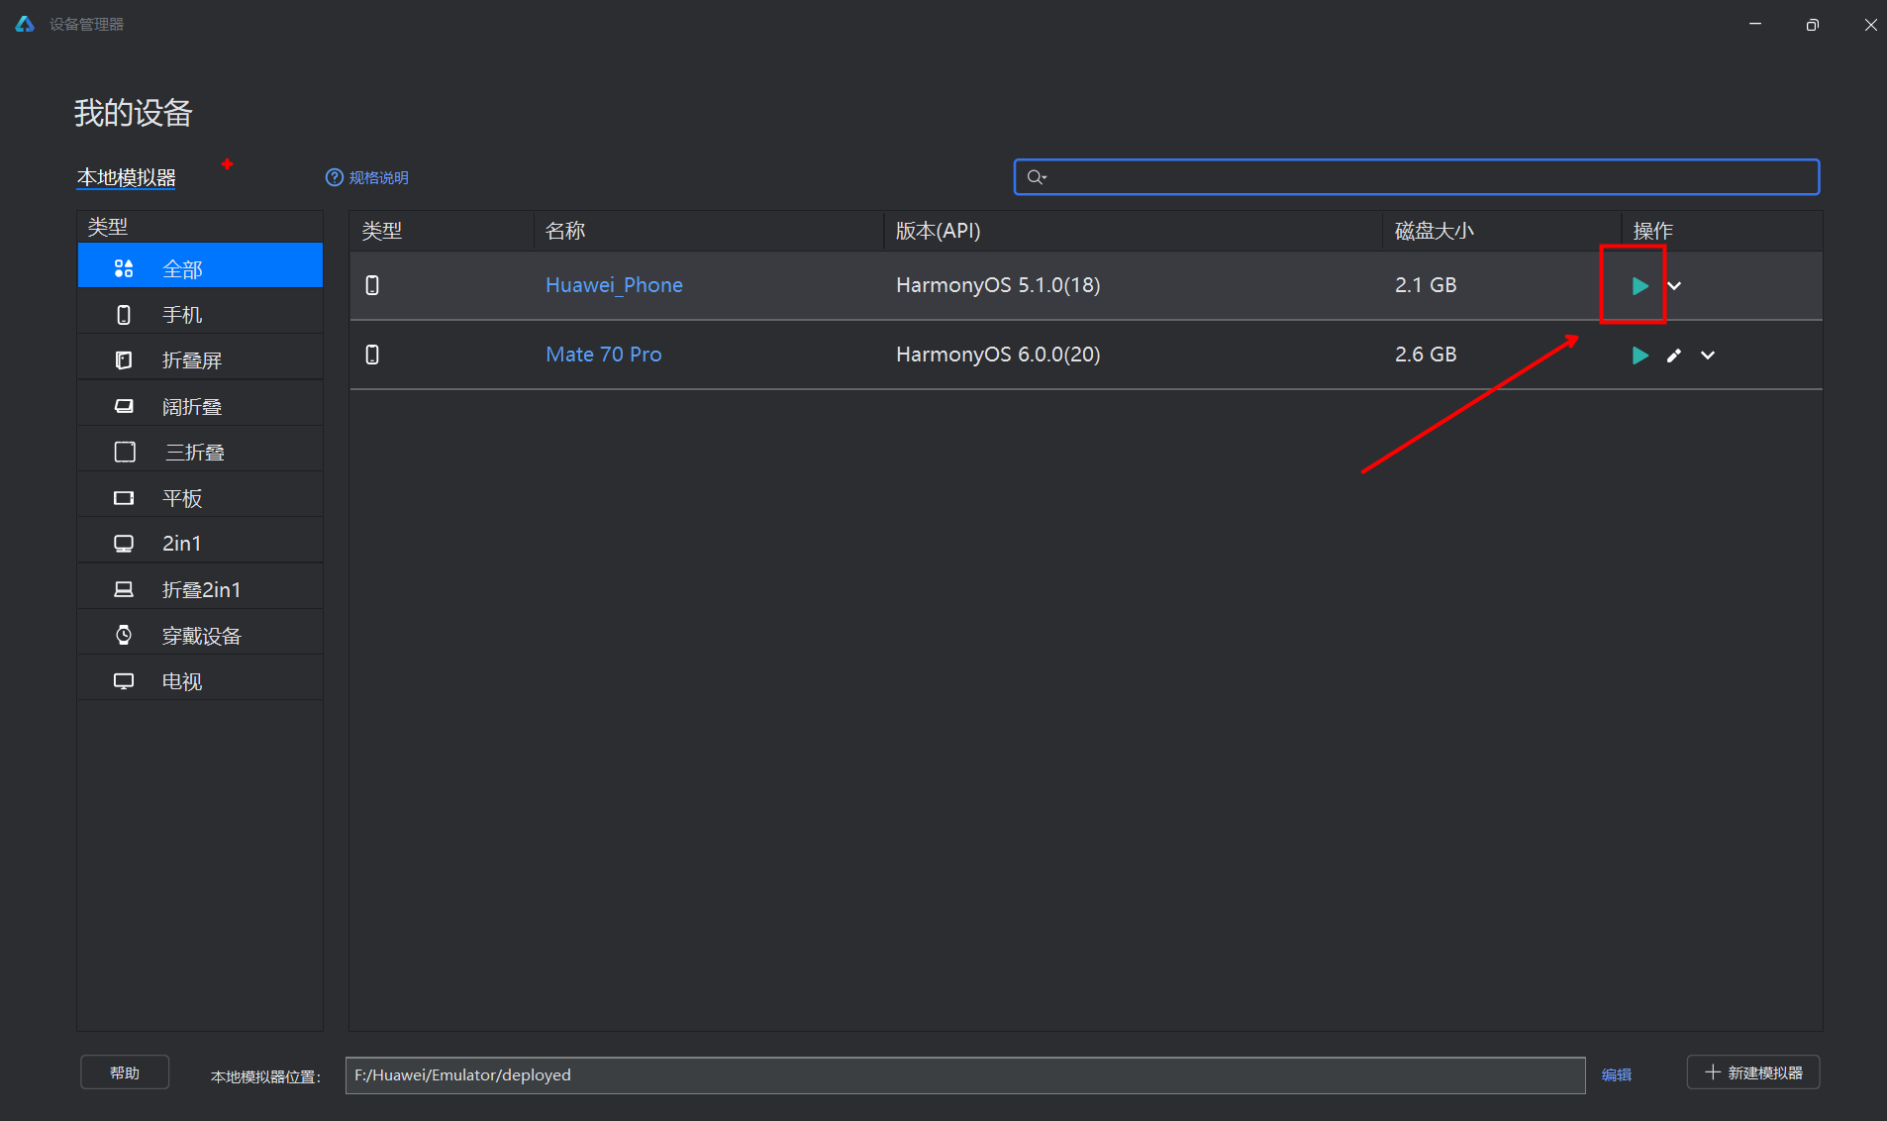
Task: Click 编辑 to change emulator location
Action: point(1616,1074)
